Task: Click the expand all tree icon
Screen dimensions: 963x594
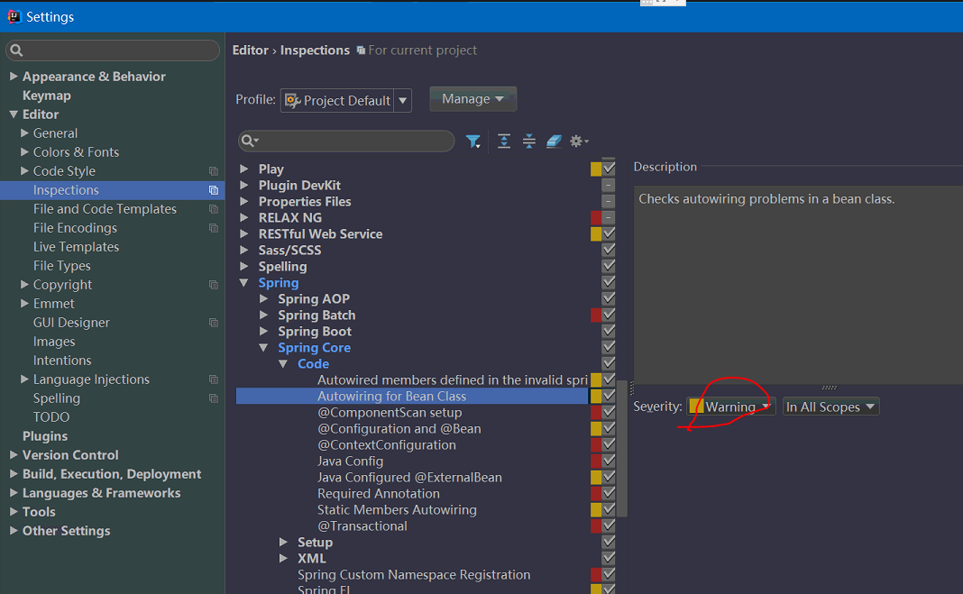Action: pyautogui.click(x=504, y=142)
